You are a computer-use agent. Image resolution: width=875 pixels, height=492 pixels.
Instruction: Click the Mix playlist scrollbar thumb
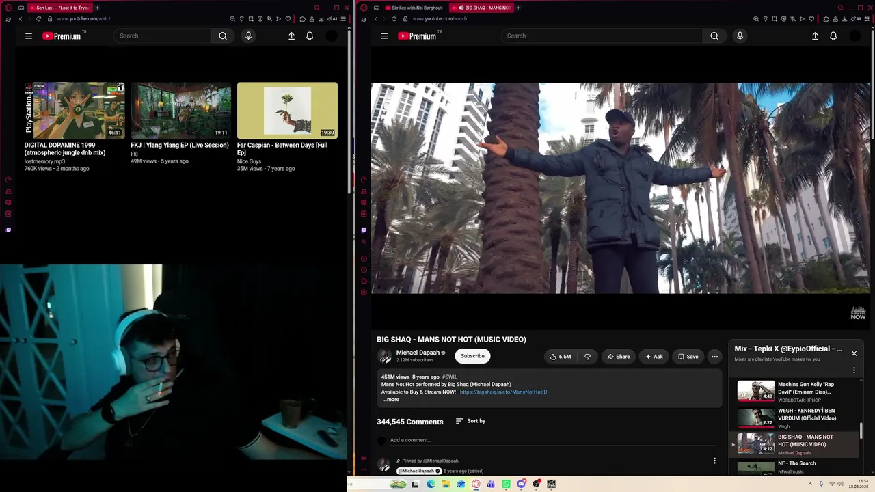coord(861,430)
